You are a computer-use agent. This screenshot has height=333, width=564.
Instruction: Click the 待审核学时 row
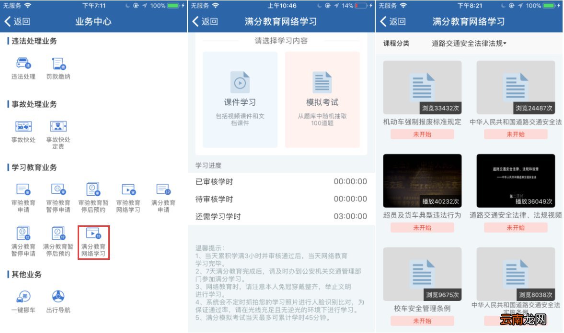coord(281,199)
